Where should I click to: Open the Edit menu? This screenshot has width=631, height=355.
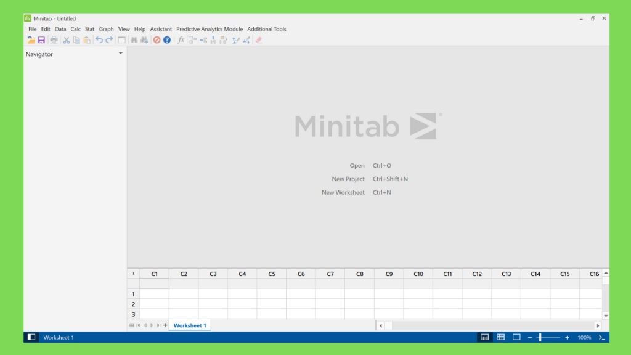(46, 29)
